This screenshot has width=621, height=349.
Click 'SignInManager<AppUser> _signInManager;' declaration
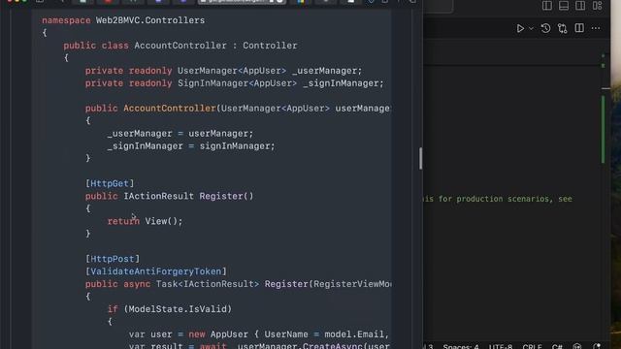click(280, 83)
